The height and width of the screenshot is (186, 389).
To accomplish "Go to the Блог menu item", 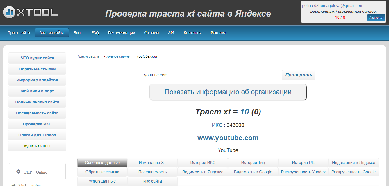I will click(78, 33).
